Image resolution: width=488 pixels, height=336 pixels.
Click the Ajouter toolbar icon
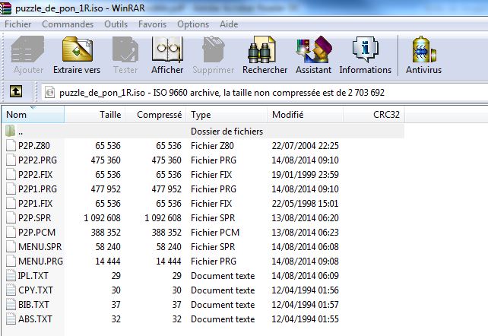27,49
